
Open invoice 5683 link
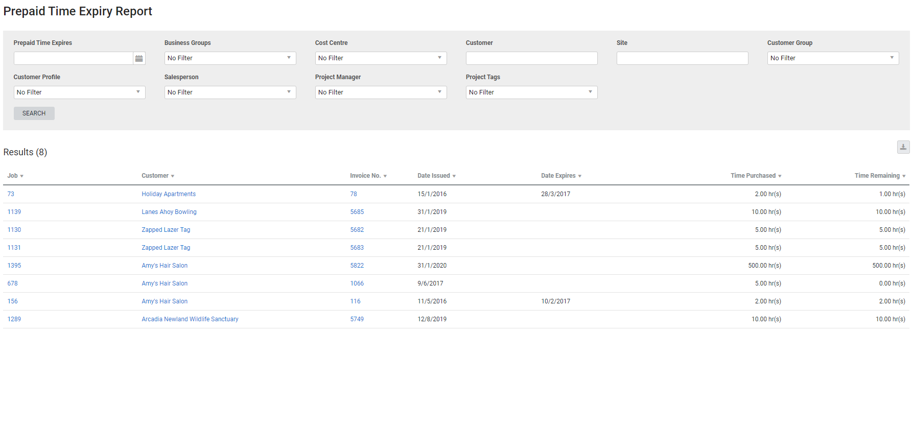tap(357, 248)
